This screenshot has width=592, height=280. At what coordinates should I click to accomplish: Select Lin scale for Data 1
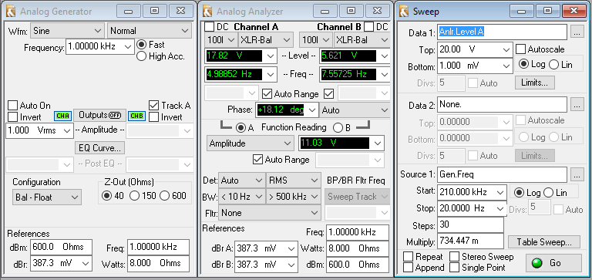click(x=553, y=65)
